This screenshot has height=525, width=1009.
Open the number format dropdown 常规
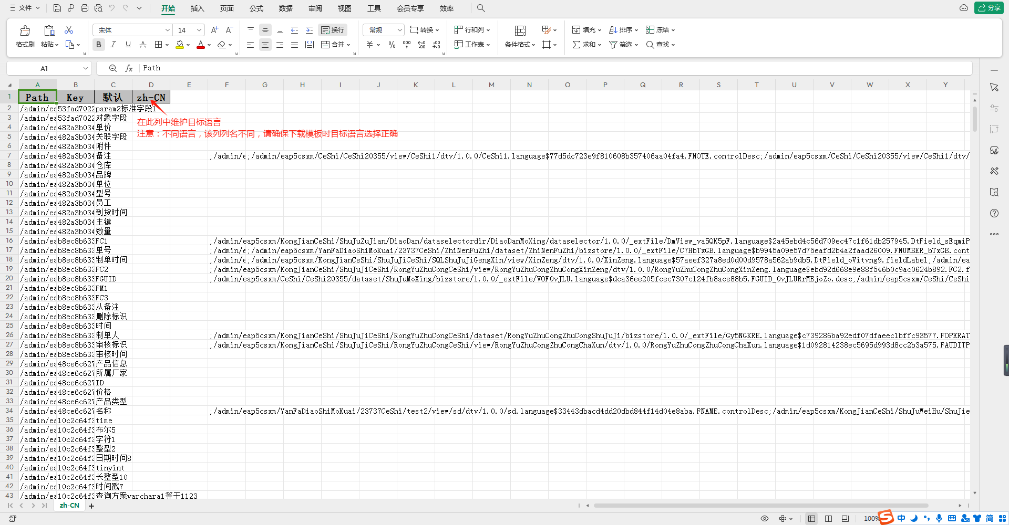tap(384, 30)
